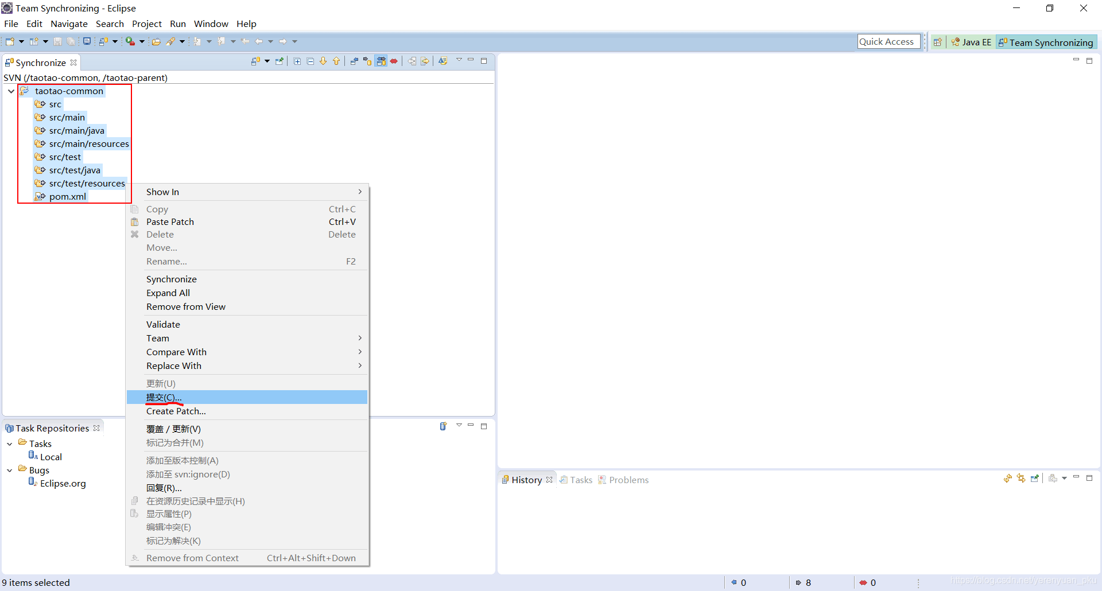This screenshot has width=1102, height=591.
Task: Click the Open Perspective icon
Action: tap(938, 42)
